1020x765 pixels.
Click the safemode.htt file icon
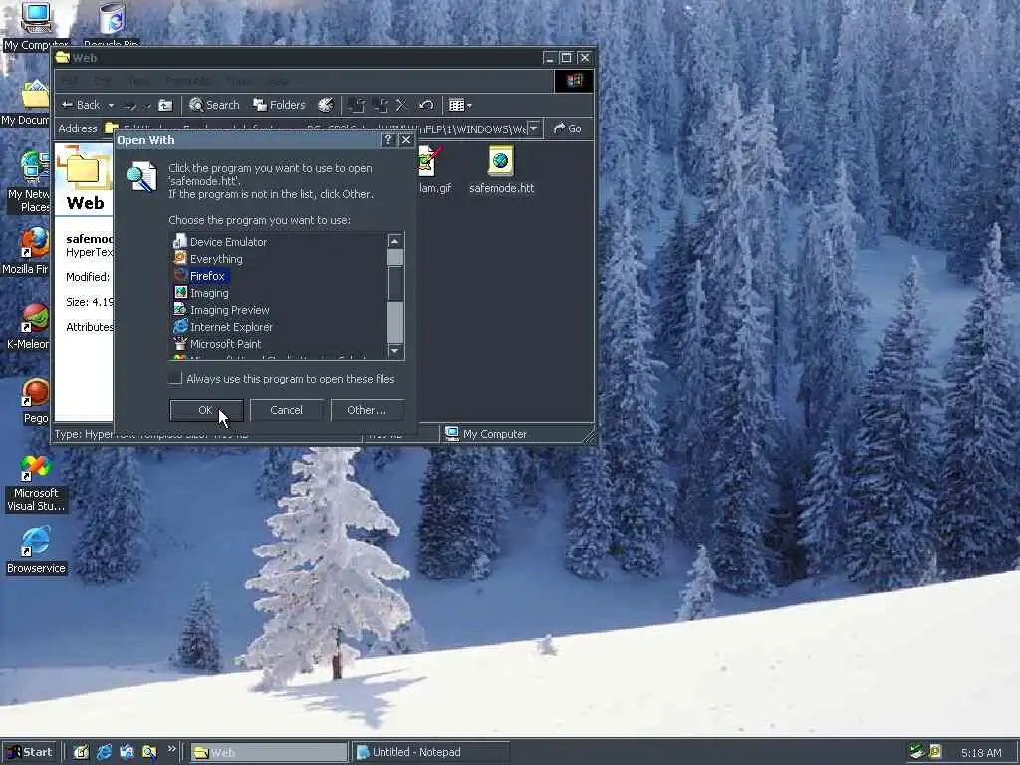tap(501, 161)
